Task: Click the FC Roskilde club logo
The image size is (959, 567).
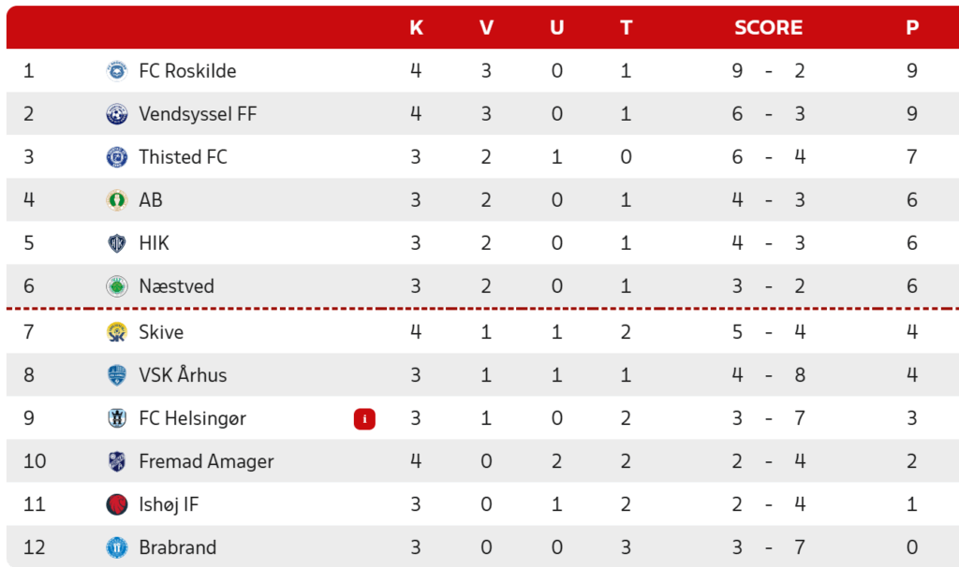Action: click(x=117, y=71)
